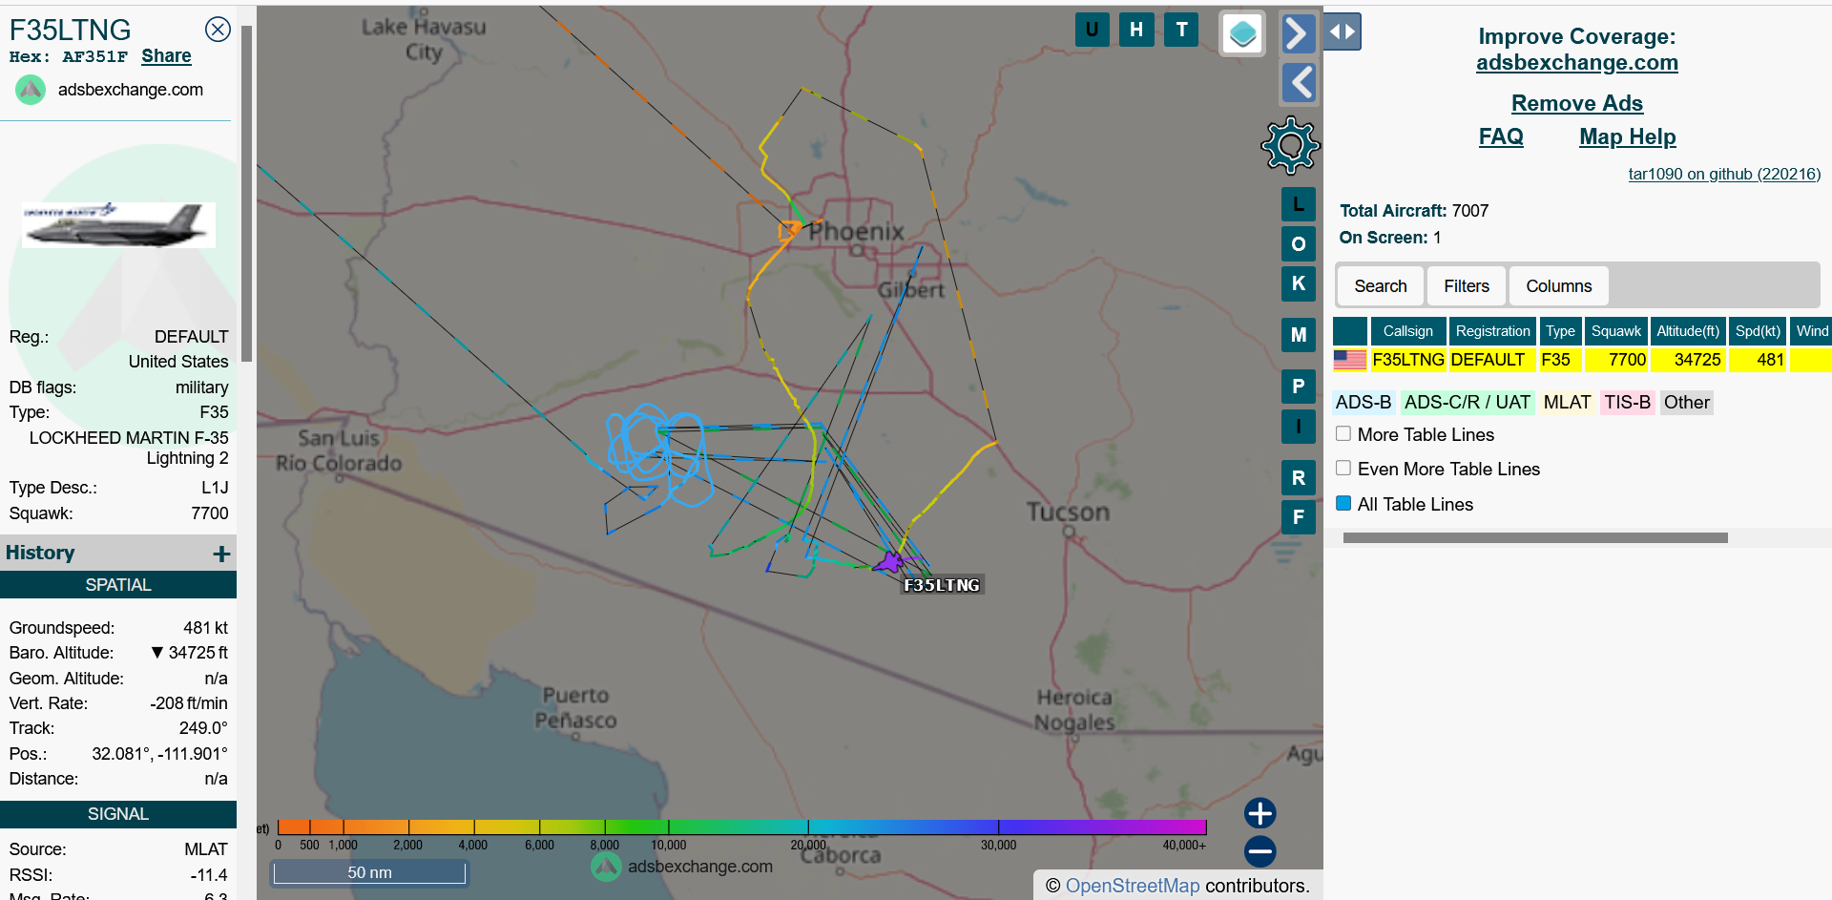Click the ADS-C/R / UAT legend label
This screenshot has width=1832, height=900.
coord(1467,403)
